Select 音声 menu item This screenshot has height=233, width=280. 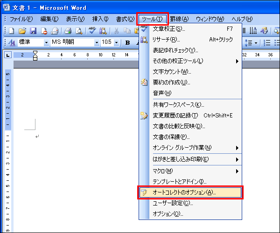pos(190,93)
